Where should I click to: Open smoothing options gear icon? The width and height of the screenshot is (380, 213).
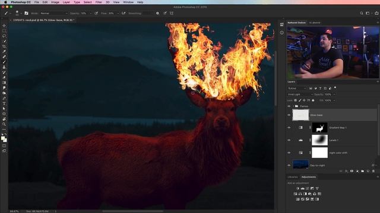coord(157,13)
